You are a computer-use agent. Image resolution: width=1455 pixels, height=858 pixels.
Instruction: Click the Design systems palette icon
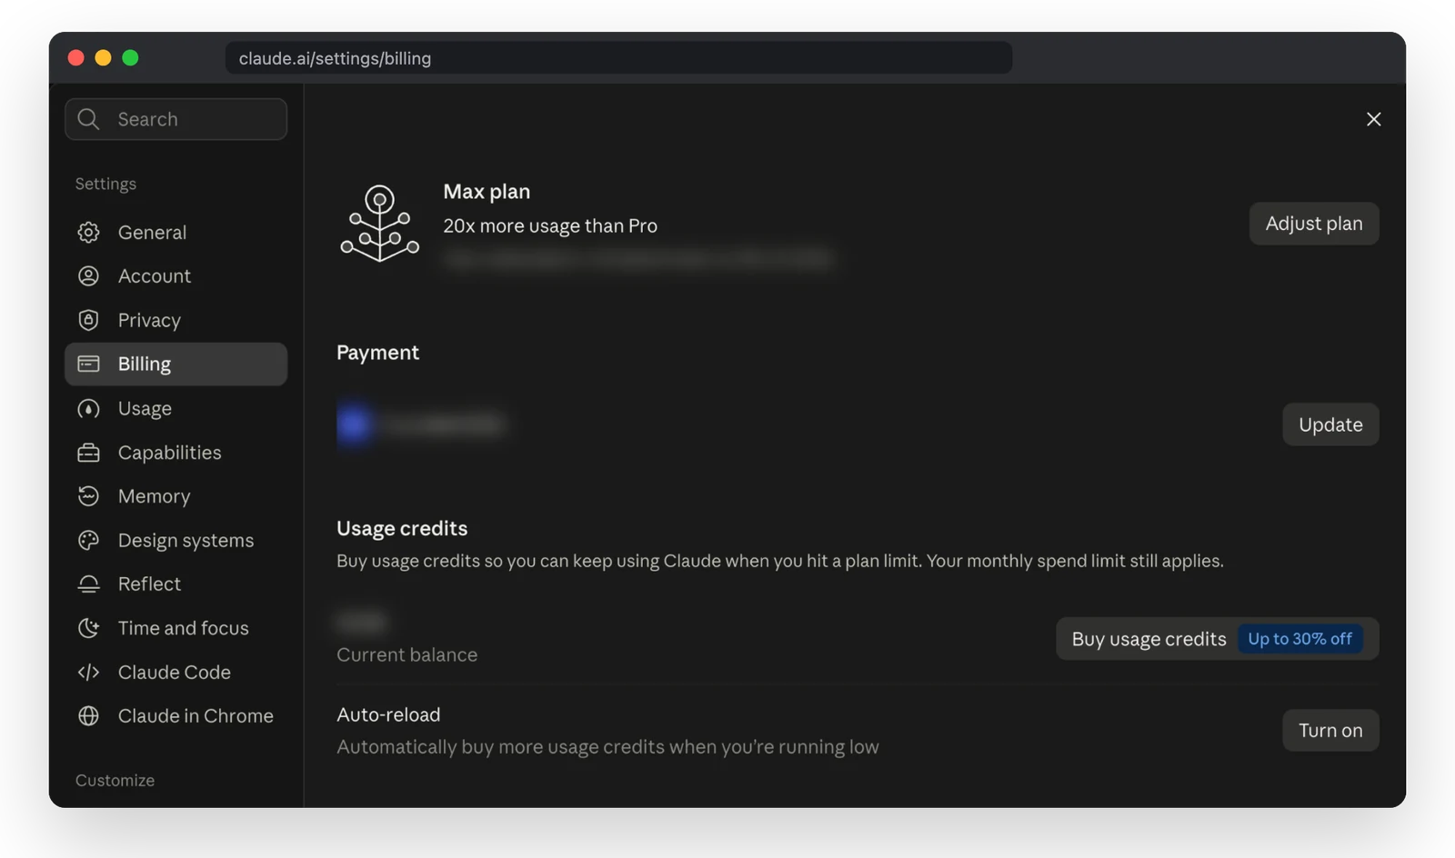click(x=88, y=541)
